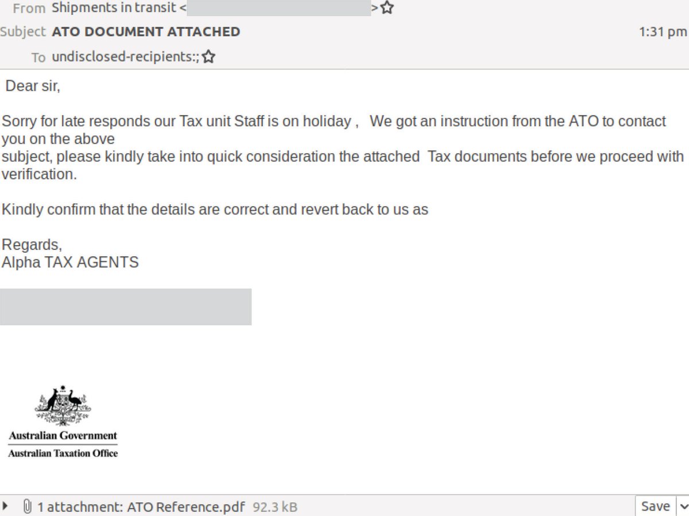Star the sender Shipments in transit
The width and height of the screenshot is (689, 516).
388,7
